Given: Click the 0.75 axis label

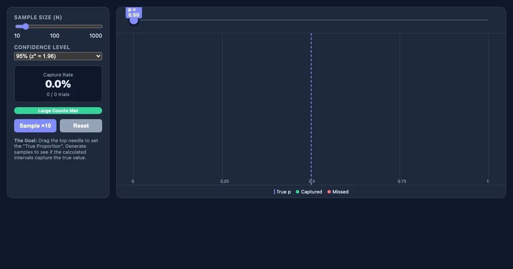Looking at the screenshot, I should (x=402, y=181).
